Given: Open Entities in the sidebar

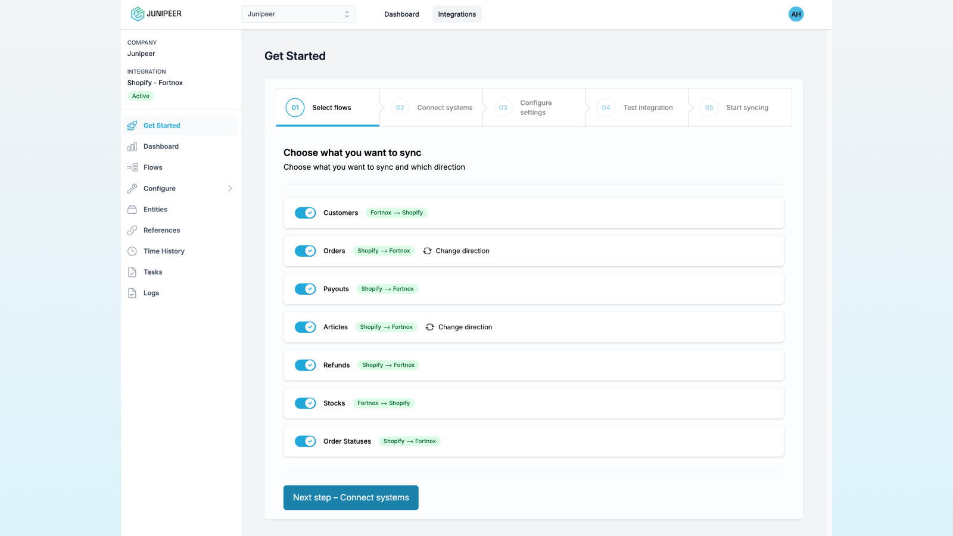Looking at the screenshot, I should coord(181,209).
